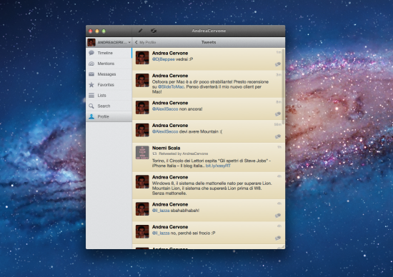
Task: Open @il_lazza link in 'no, perché' tweet
Action: point(161,233)
